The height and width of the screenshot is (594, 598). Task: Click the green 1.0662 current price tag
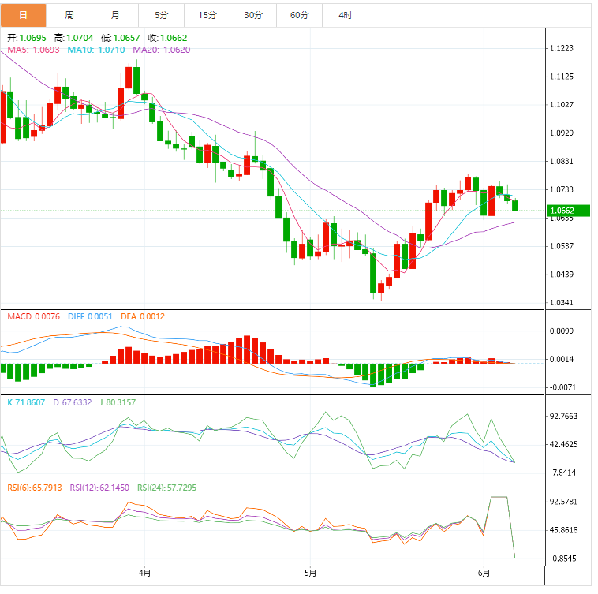tap(568, 211)
